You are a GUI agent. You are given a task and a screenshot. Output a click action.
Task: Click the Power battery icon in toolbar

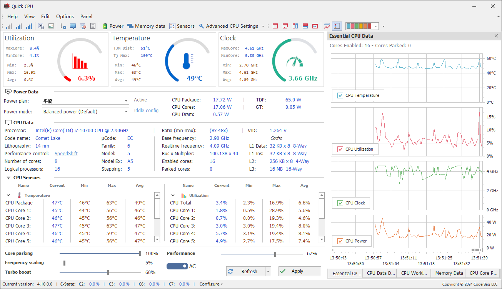[x=105, y=26]
